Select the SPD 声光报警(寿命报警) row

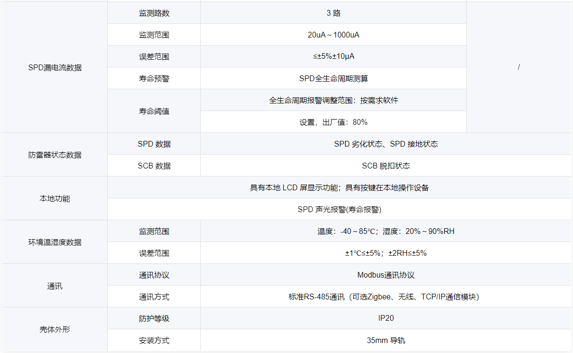[339, 209]
